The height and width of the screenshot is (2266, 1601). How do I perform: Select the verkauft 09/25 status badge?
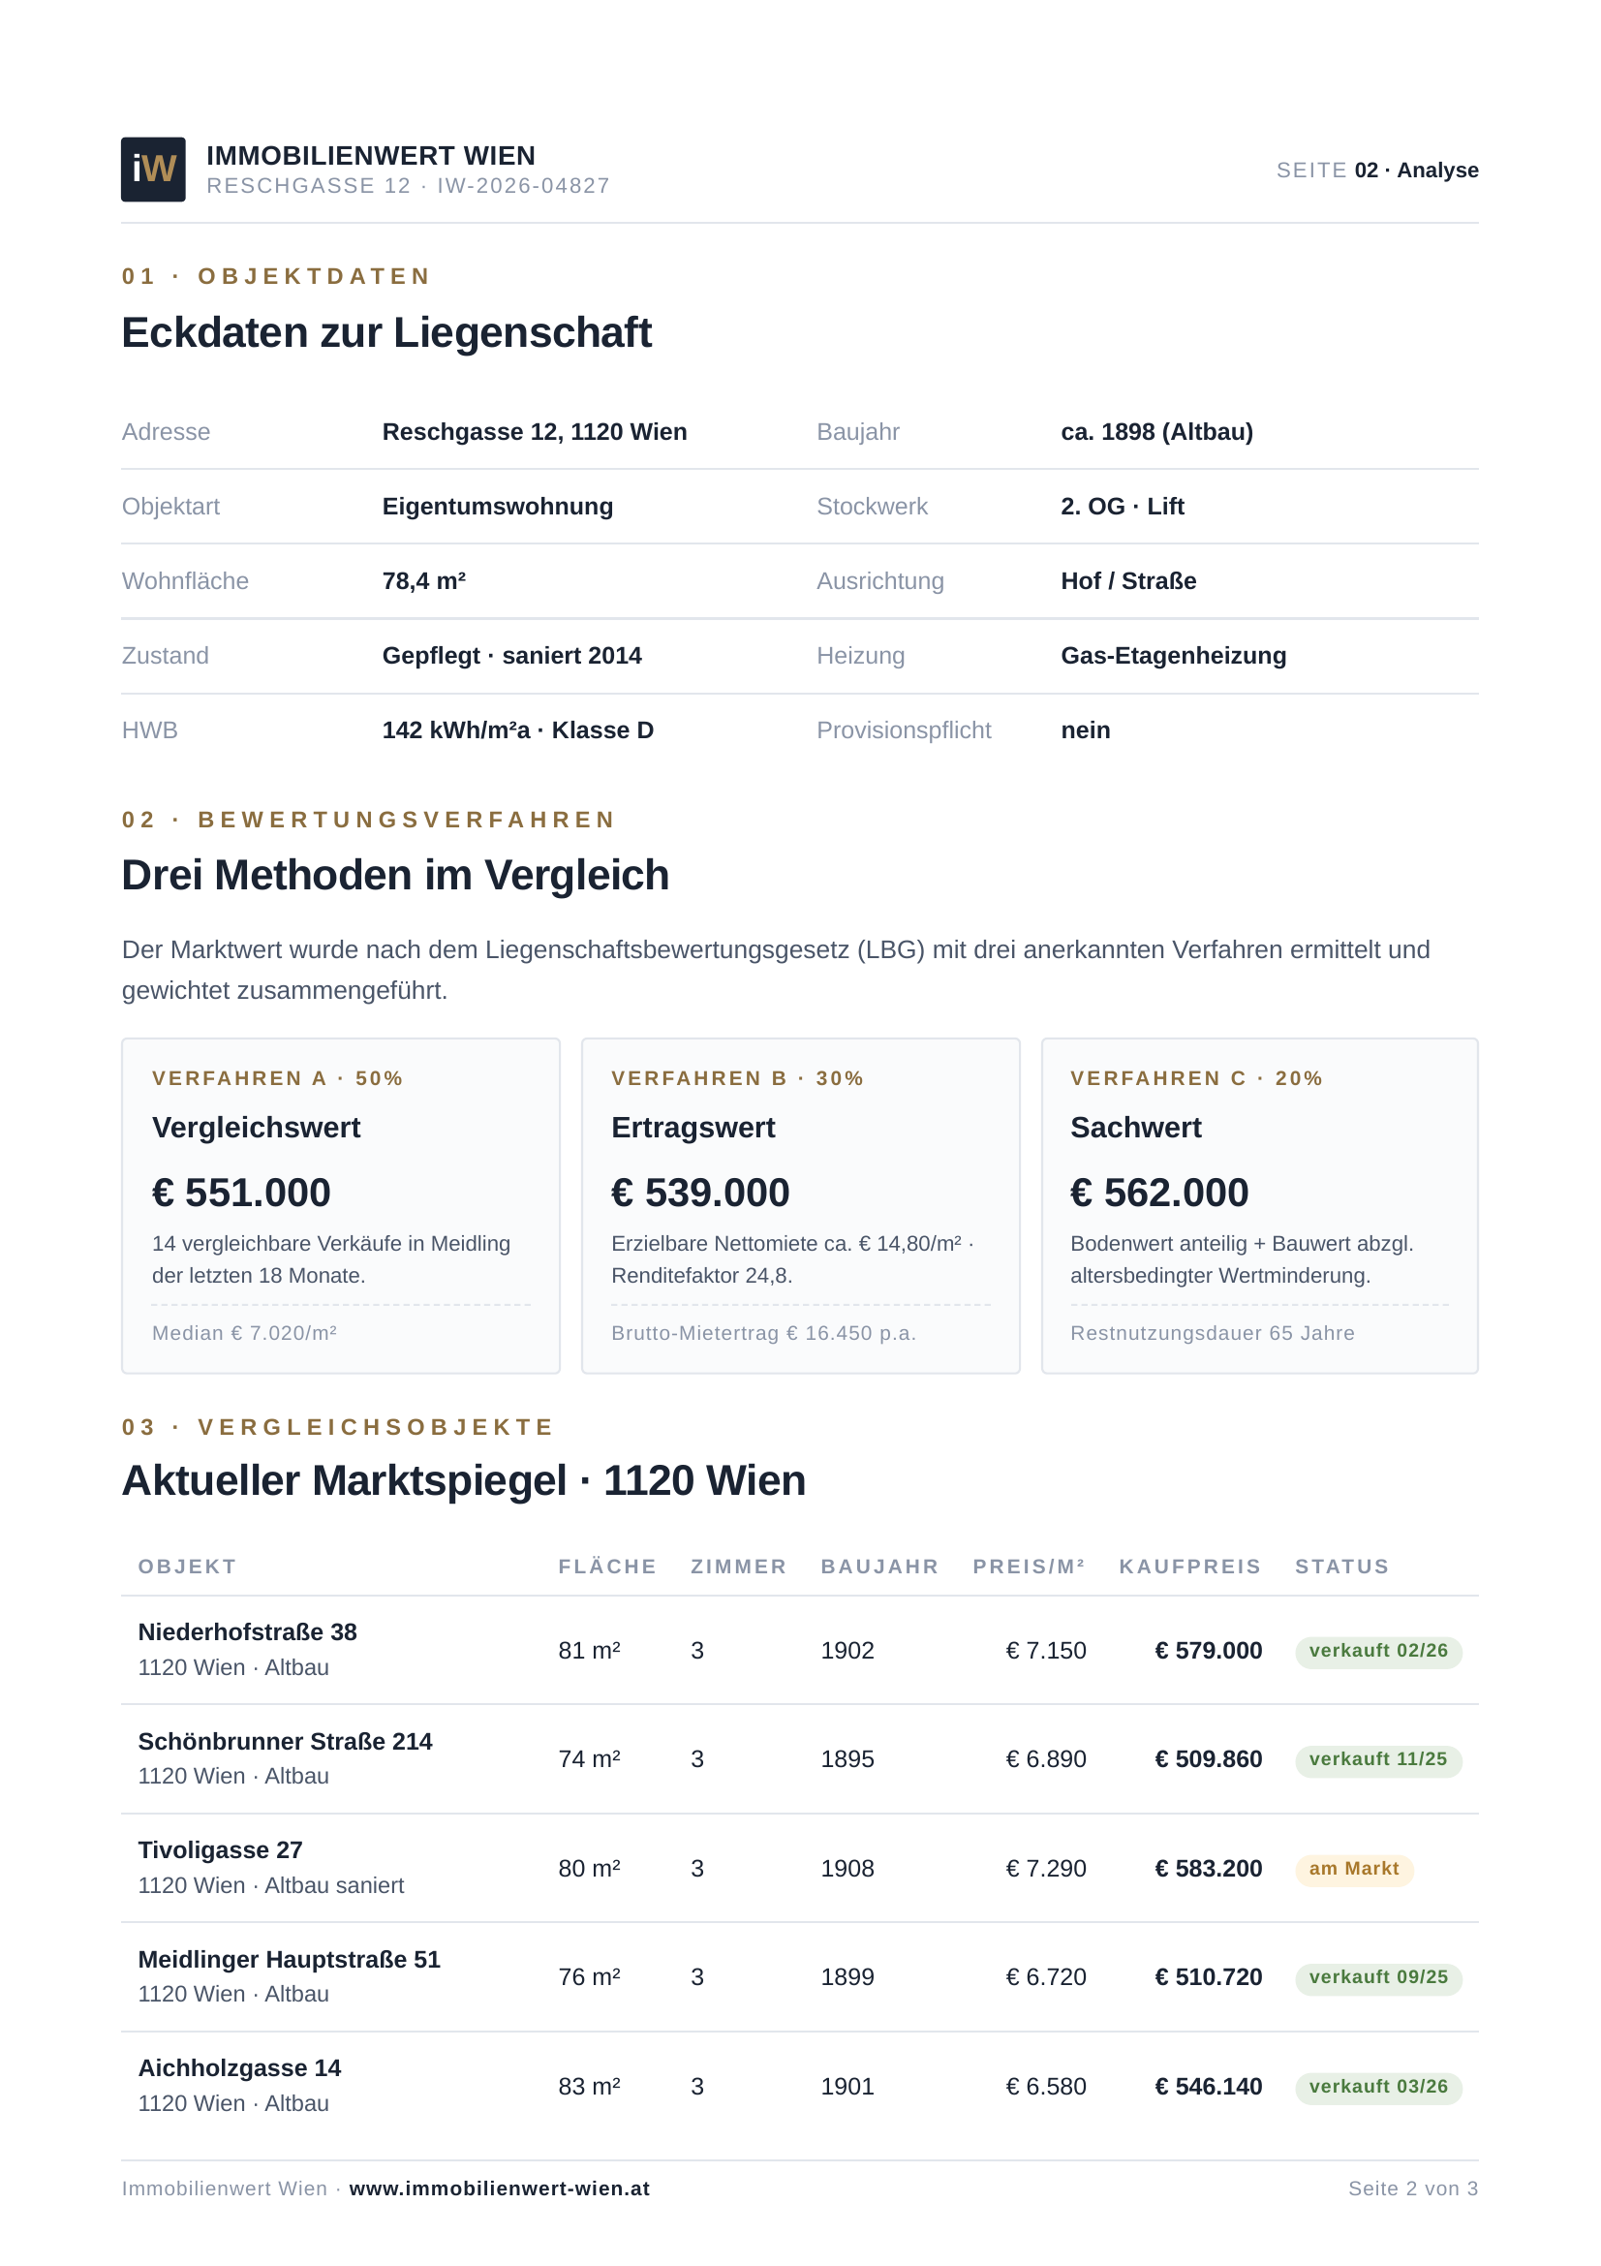1379,1978
